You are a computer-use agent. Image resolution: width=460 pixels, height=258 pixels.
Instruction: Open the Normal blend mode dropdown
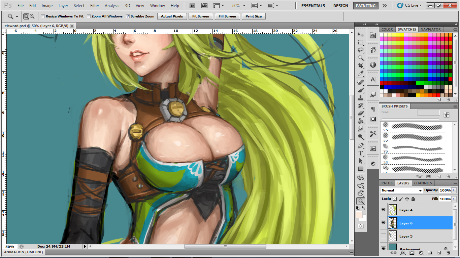(401, 190)
